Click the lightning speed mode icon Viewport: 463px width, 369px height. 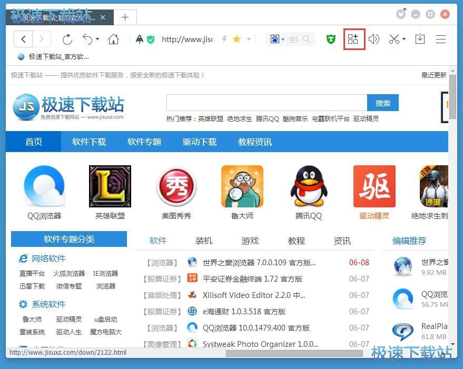(x=224, y=39)
